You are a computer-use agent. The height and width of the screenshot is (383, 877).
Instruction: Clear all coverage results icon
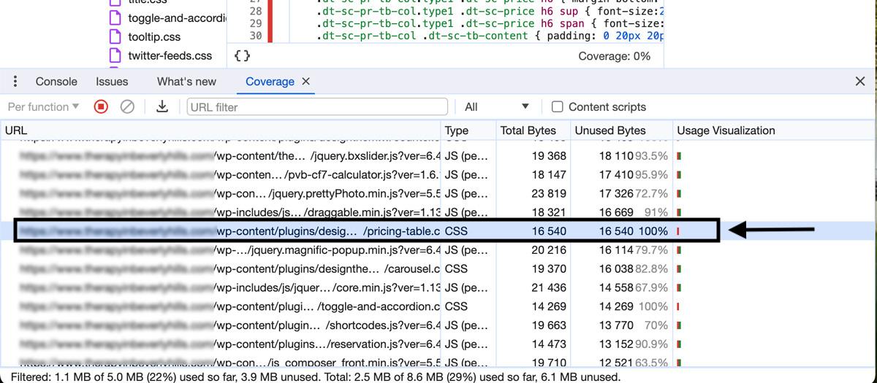[x=127, y=107]
